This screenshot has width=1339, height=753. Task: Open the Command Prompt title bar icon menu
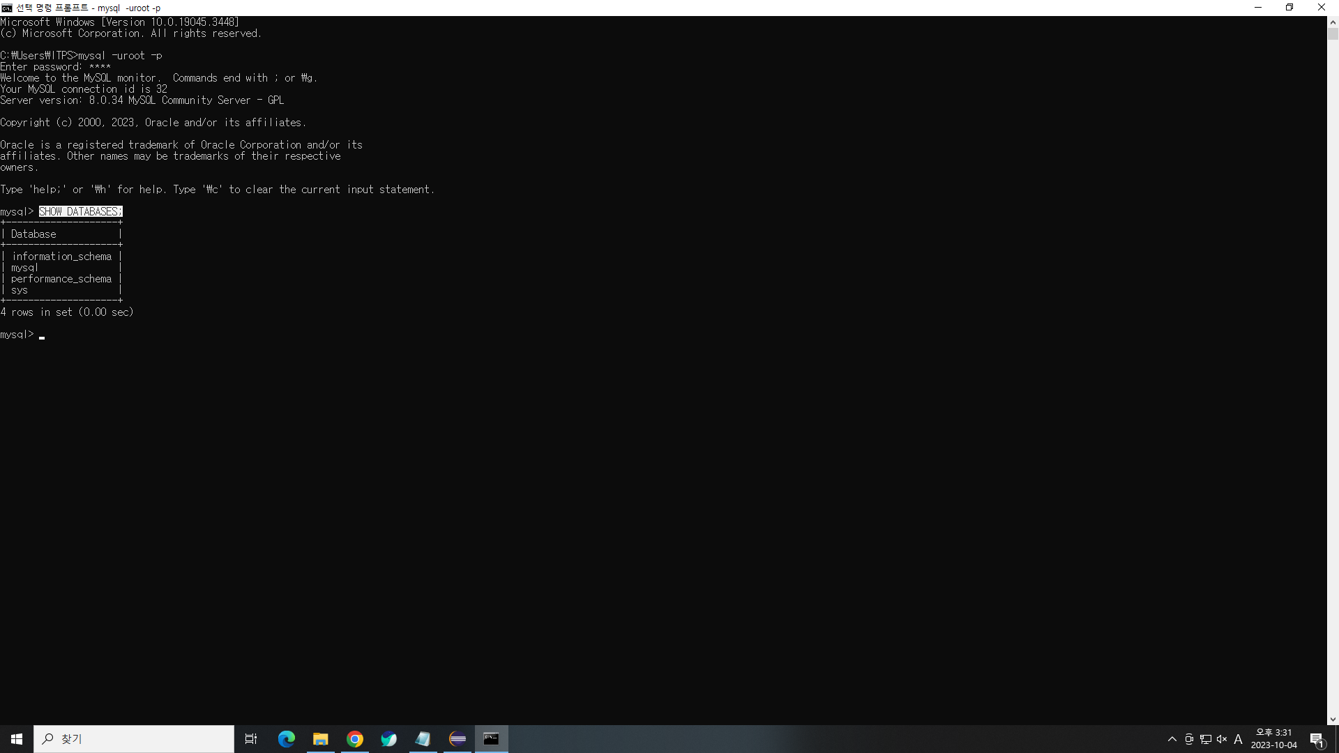(x=7, y=8)
